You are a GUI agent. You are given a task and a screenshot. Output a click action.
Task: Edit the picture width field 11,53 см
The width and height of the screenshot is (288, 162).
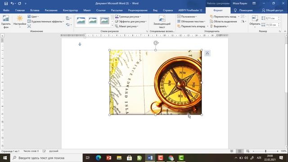271,25
